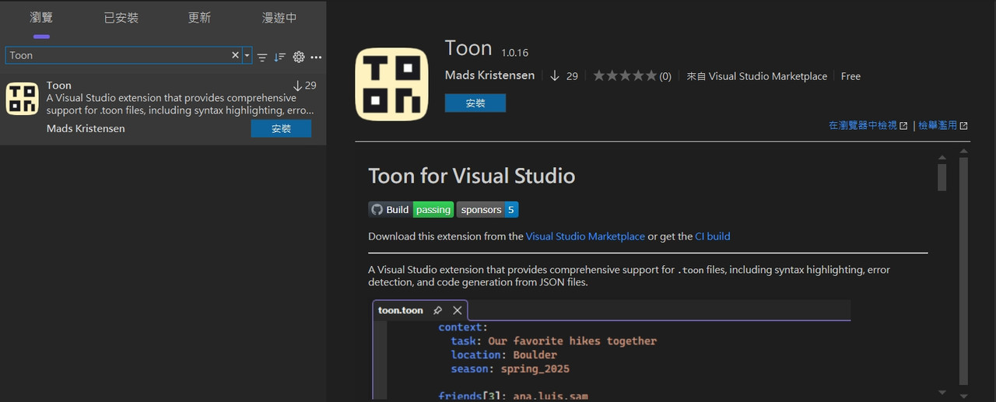996x402 pixels.
Task: Open the more options ellipsis menu
Action: 316,57
